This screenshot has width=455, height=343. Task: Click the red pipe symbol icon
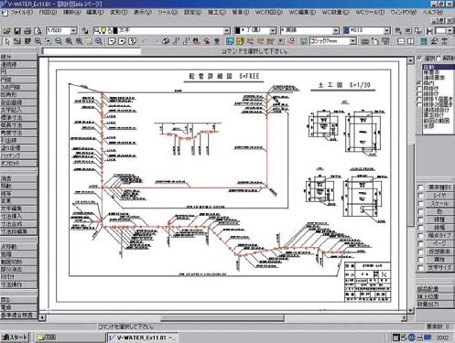pos(207,41)
